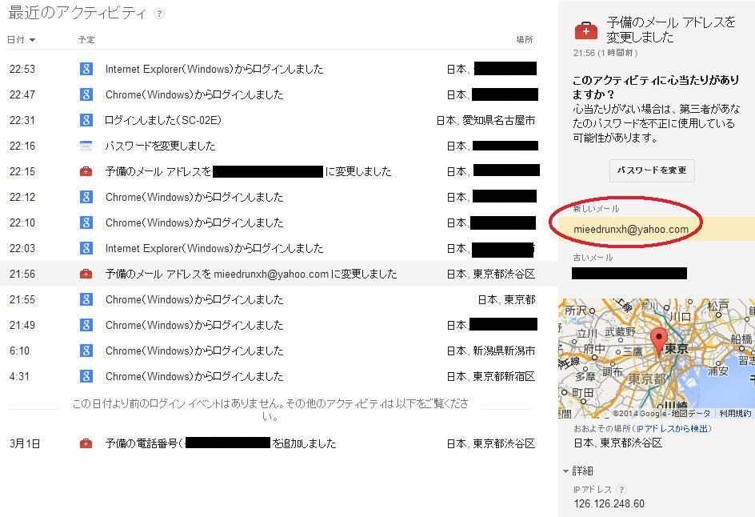Collapse the 詳細 section

pyautogui.click(x=577, y=471)
